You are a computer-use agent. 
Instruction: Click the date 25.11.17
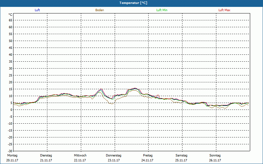(181, 160)
